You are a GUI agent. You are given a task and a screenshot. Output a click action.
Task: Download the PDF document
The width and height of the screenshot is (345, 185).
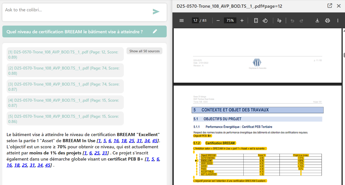tap(317, 20)
